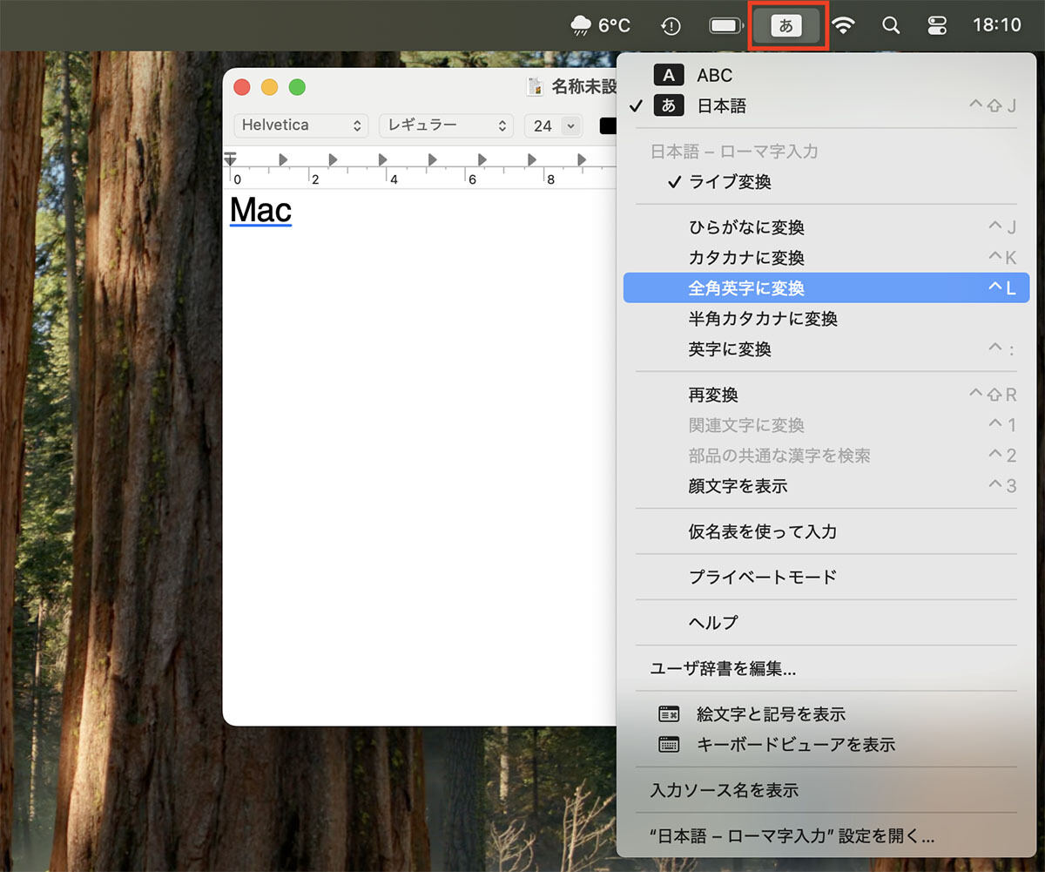Open the 日本語 – ローマ字入力 settings
Image resolution: width=1045 pixels, height=872 pixels.
tap(791, 835)
